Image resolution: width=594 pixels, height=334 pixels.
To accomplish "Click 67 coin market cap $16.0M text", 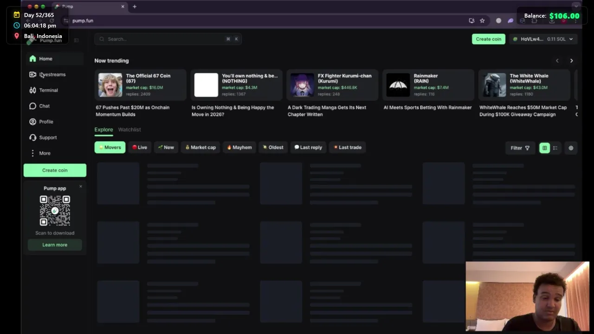I will 144,88.
